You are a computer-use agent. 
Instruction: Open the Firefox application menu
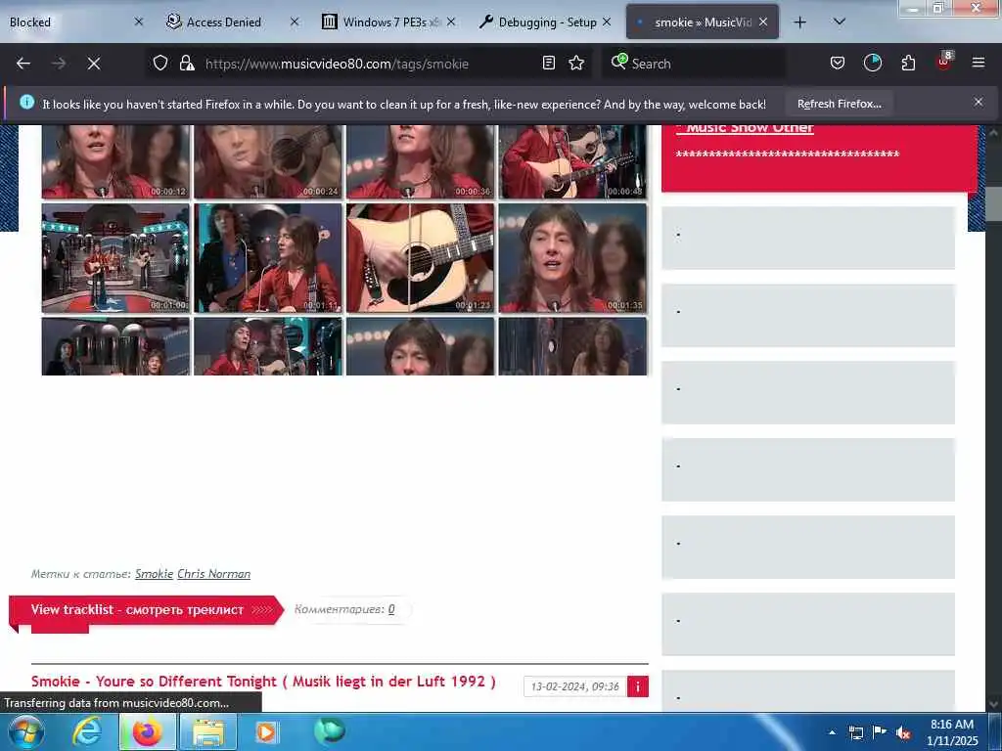pyautogui.click(x=979, y=63)
